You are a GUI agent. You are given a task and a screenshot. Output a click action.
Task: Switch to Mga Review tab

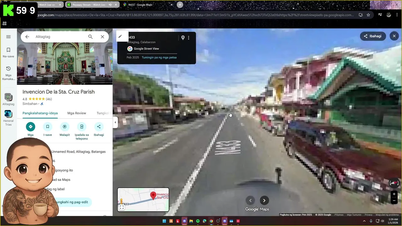click(77, 113)
